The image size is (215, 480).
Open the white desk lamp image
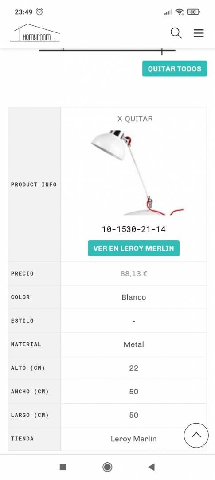click(x=137, y=172)
